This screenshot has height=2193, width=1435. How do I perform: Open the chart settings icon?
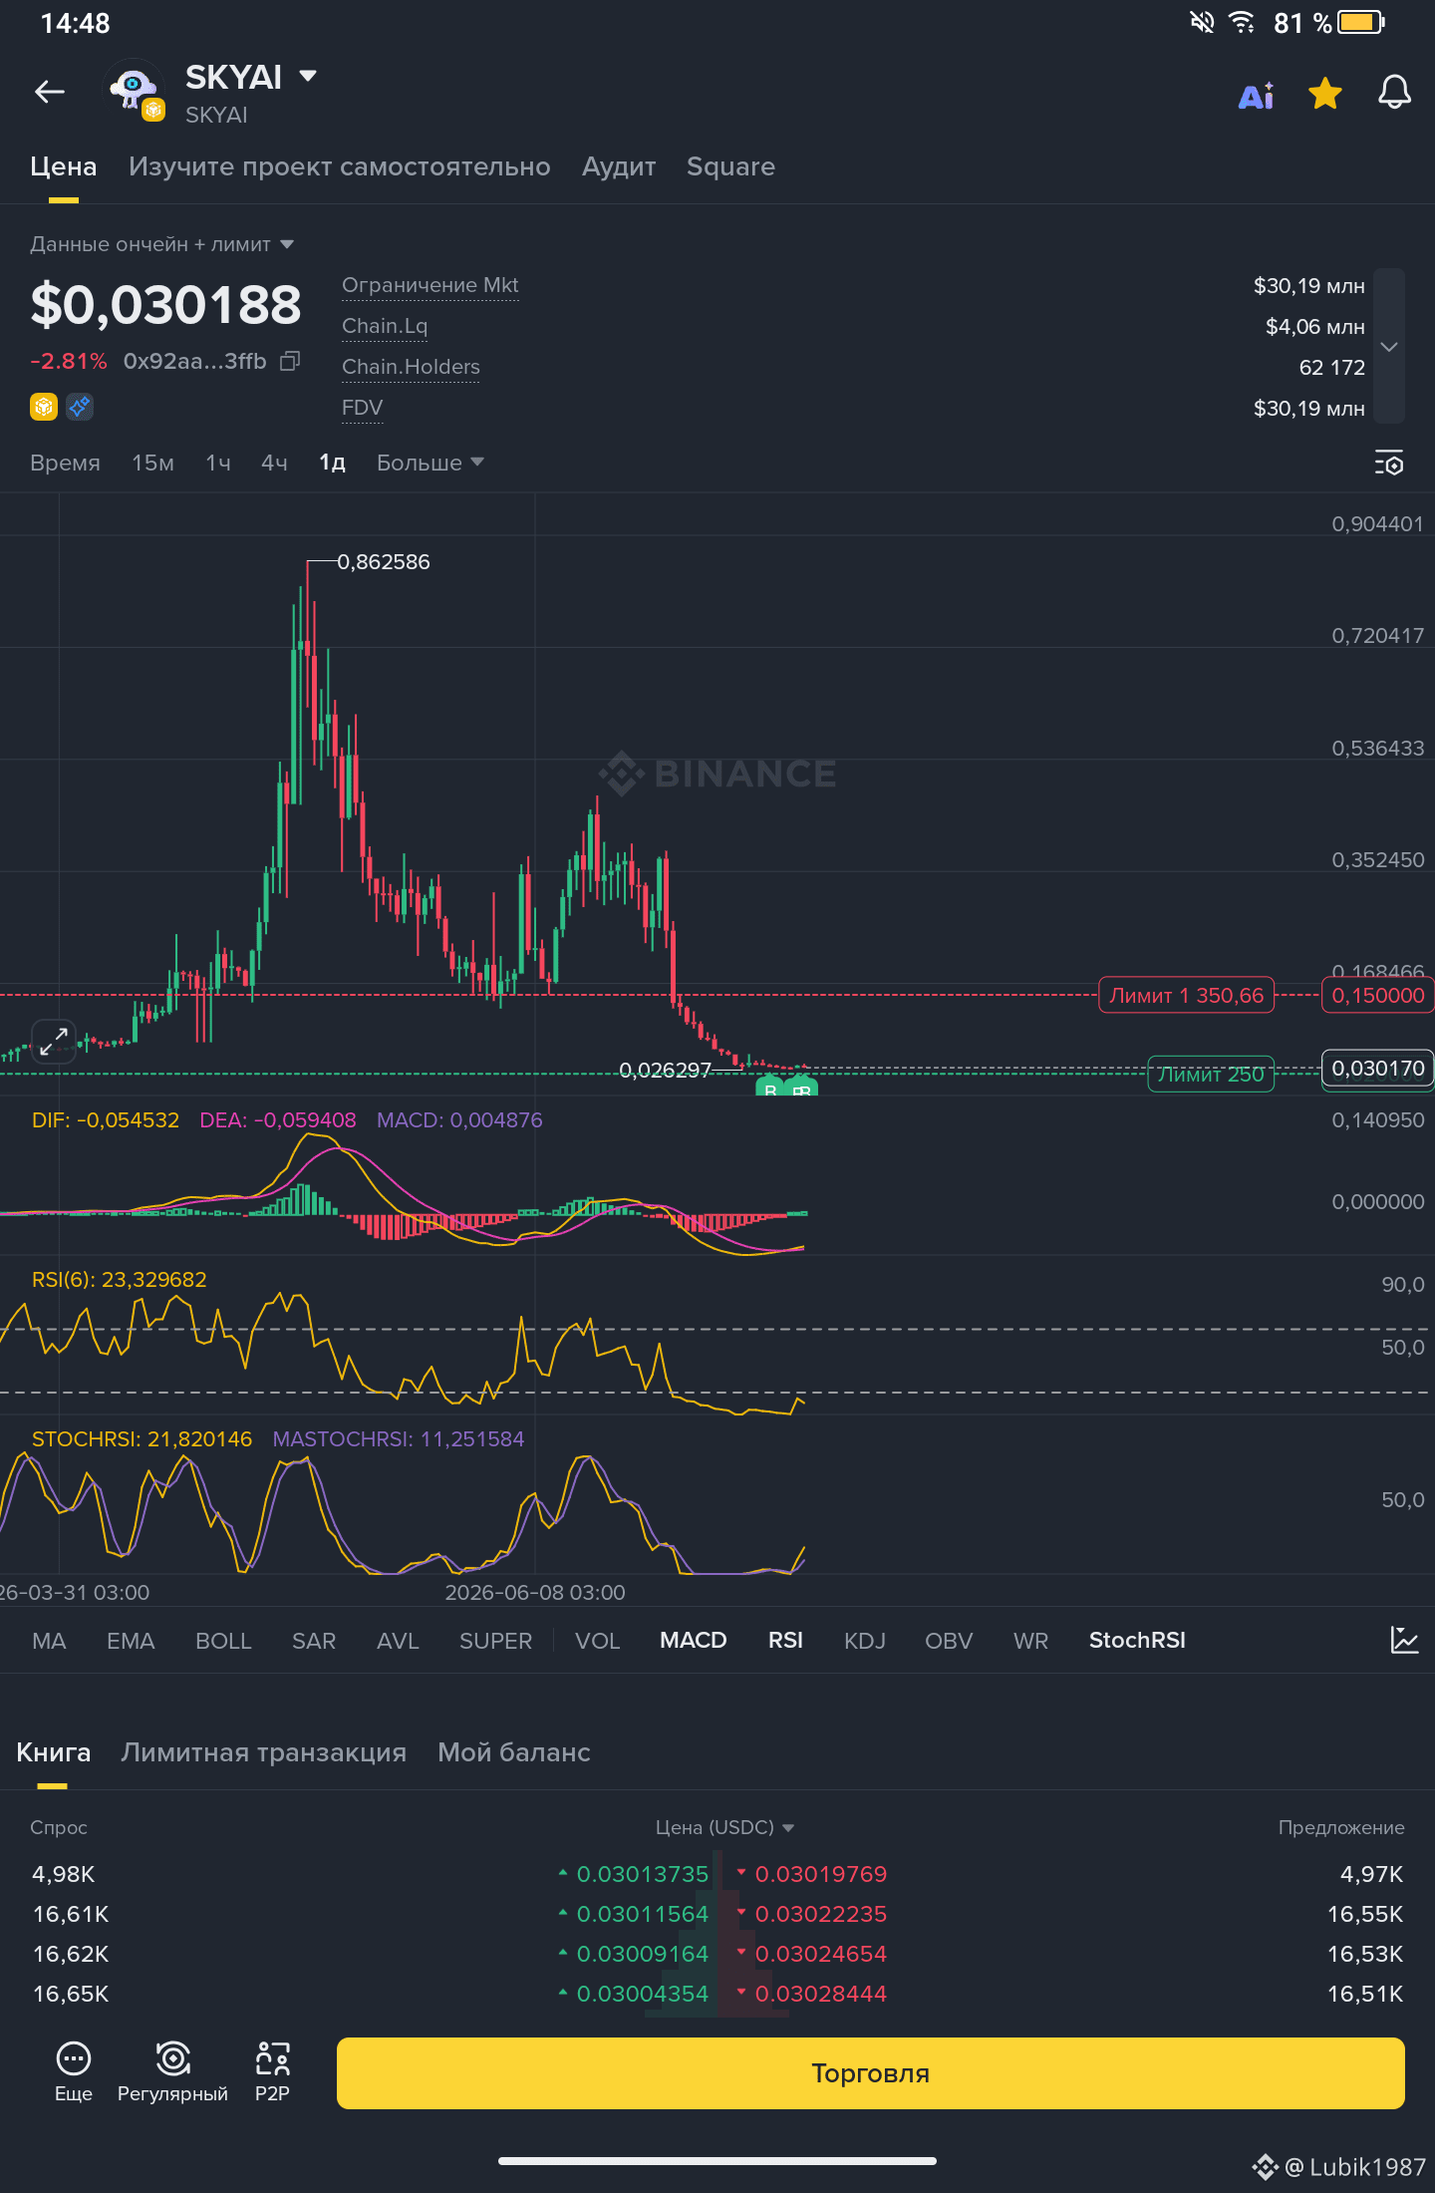[1389, 464]
